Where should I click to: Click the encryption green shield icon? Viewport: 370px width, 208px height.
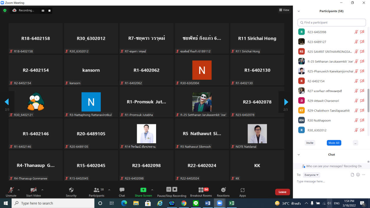tap(5, 10)
